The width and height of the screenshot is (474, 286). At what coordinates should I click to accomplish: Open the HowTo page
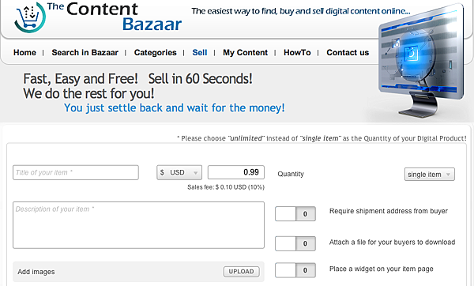tap(297, 53)
